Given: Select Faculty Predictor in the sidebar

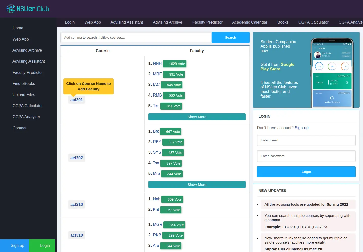Looking at the screenshot, I should (x=28, y=72).
